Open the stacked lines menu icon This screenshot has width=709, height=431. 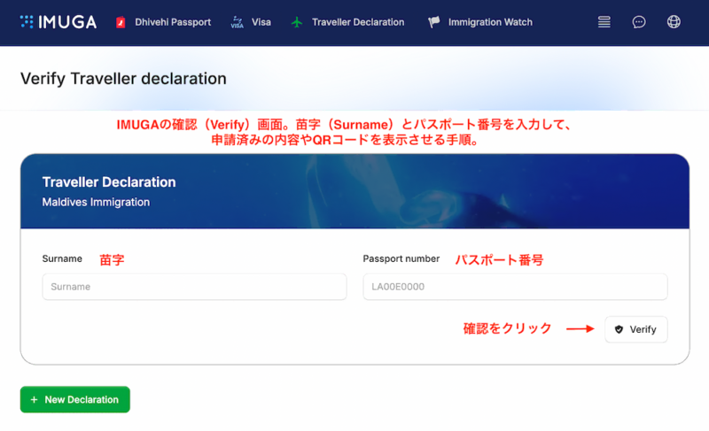[x=604, y=21]
